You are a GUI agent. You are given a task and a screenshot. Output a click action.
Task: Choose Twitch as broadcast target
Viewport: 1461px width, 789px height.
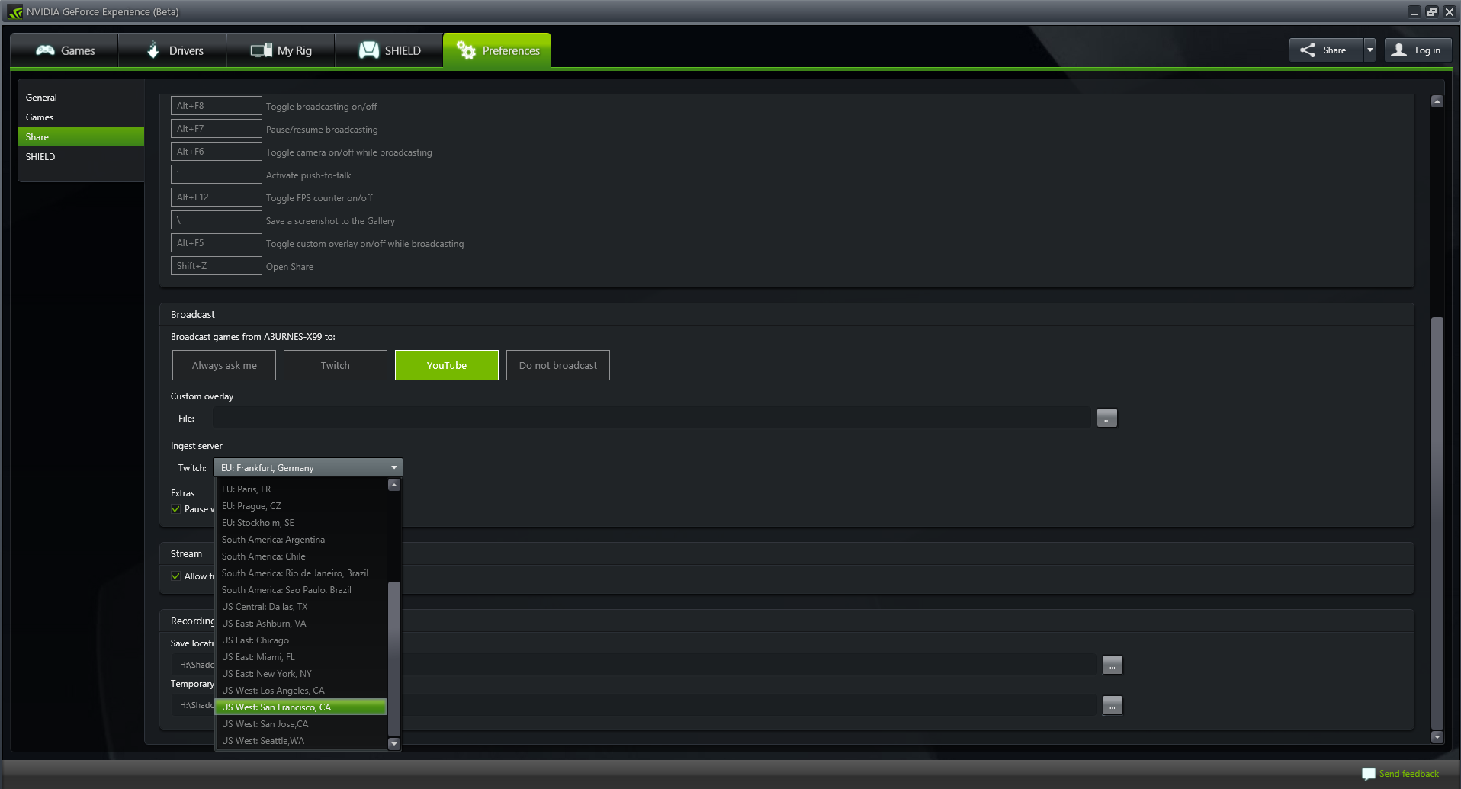coord(336,365)
